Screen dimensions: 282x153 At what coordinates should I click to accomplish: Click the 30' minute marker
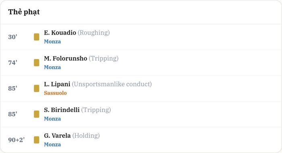12,37
